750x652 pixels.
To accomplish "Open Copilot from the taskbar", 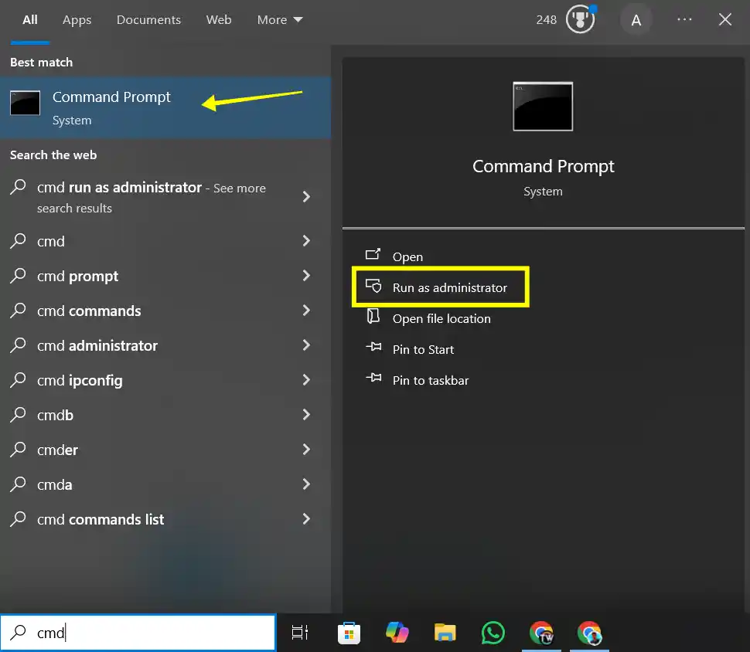I will [397, 633].
